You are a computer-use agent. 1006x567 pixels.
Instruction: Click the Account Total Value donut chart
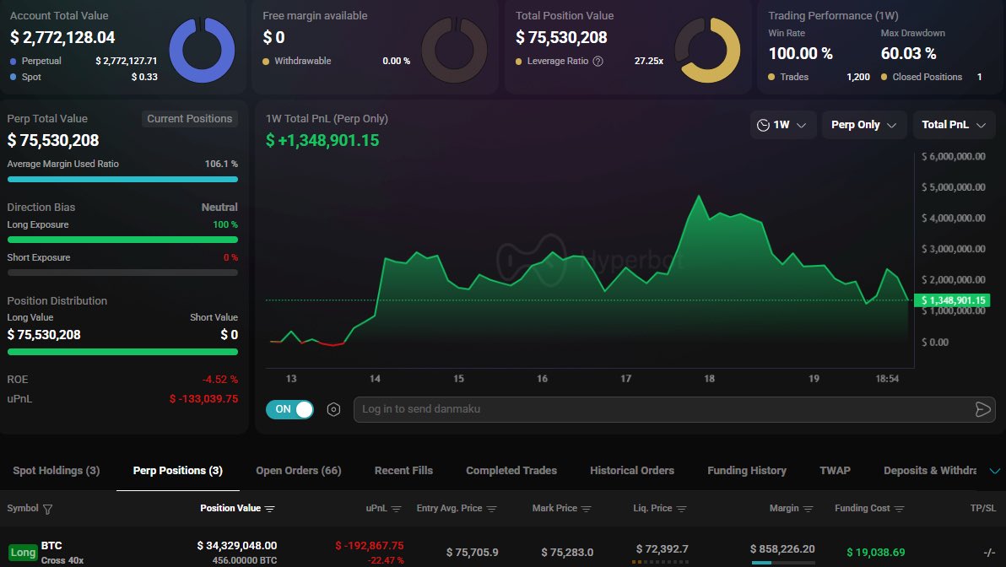click(202, 50)
